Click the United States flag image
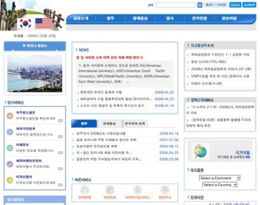Screen dimensions: 260x205 tap(44, 23)
